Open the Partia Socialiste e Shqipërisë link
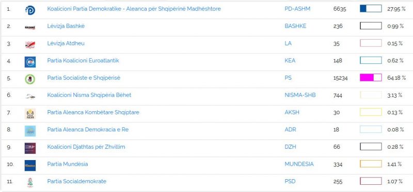413x192 pixels. tap(84, 78)
